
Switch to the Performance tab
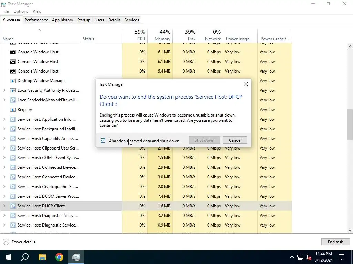click(36, 20)
